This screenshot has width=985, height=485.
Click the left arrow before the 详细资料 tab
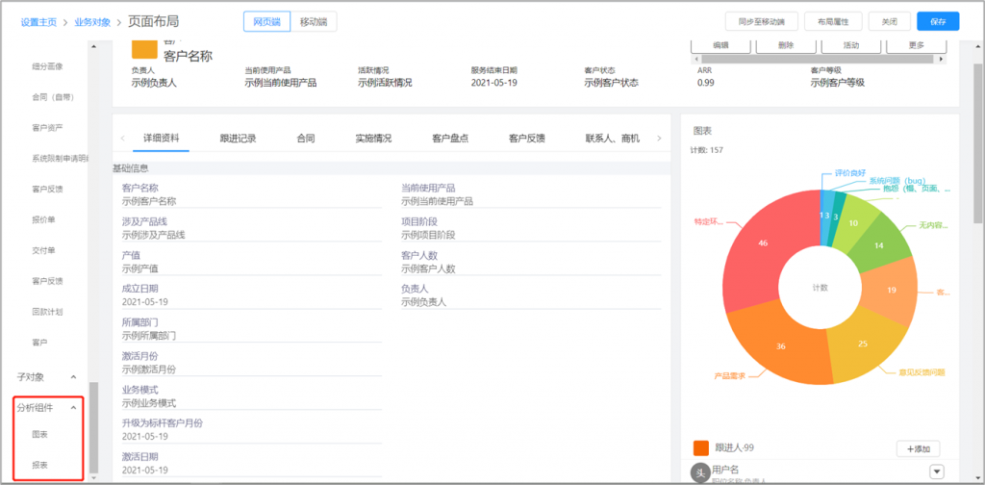click(122, 139)
